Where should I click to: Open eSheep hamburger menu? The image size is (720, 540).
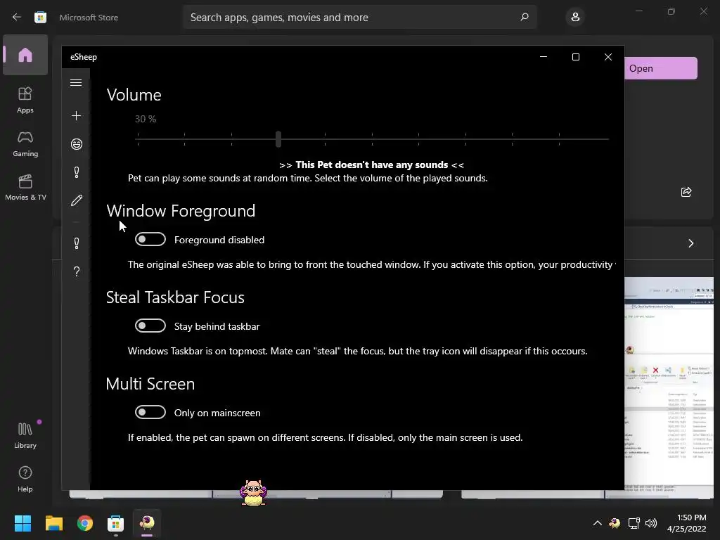pos(76,83)
